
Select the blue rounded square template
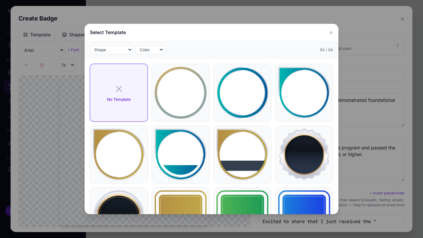pos(304,202)
